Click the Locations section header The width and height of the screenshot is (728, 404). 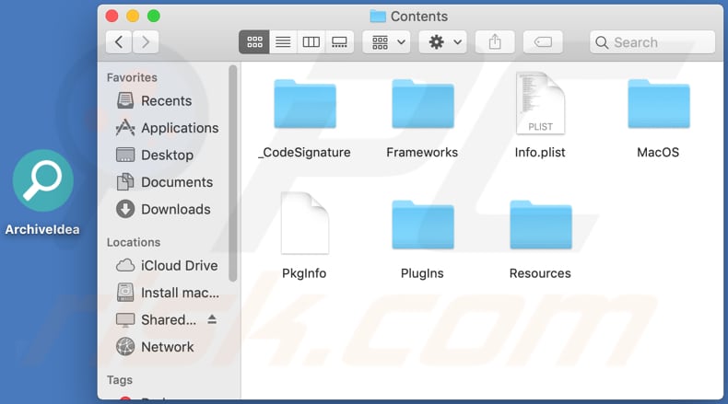(x=134, y=242)
